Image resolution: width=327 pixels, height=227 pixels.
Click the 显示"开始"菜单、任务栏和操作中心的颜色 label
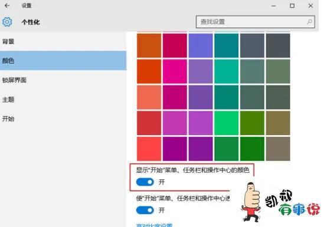click(192, 170)
